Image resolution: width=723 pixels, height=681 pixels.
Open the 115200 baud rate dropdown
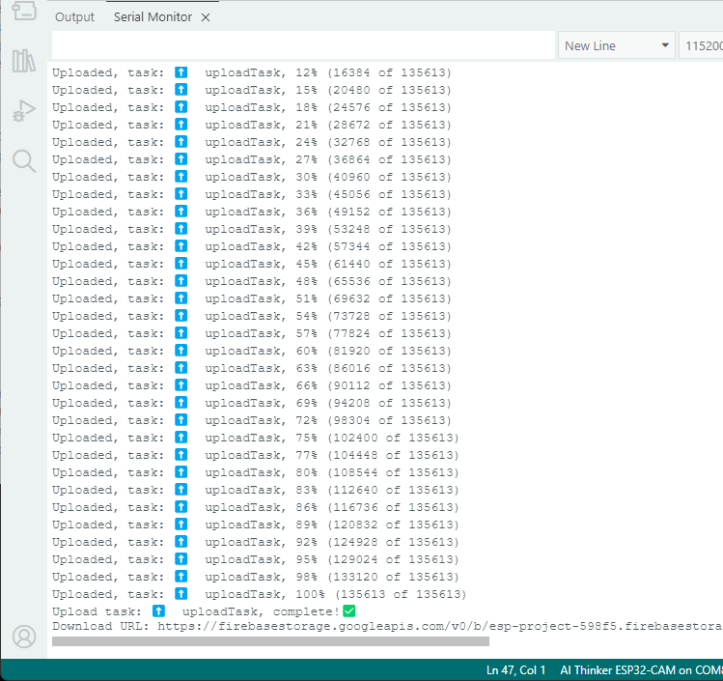click(701, 45)
